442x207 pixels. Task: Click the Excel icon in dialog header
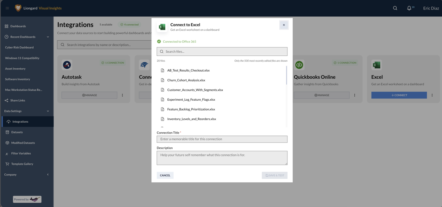[162, 27]
